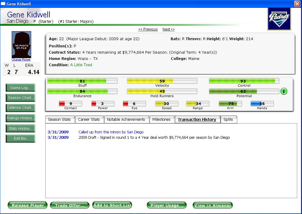Click the 'Age: 22' debut info line

(x=94, y=39)
